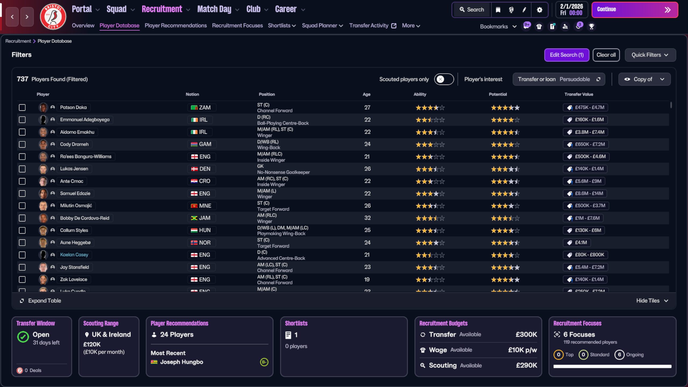
Task: Open the Match Day menu
Action: coord(214,9)
